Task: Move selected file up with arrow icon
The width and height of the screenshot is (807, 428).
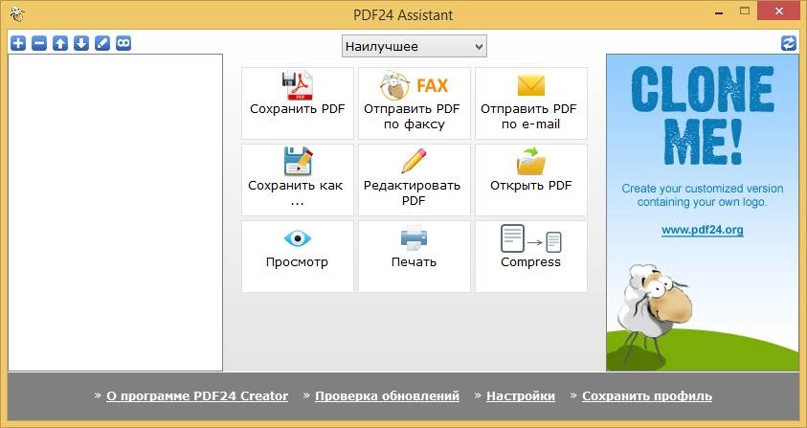Action: pos(60,43)
